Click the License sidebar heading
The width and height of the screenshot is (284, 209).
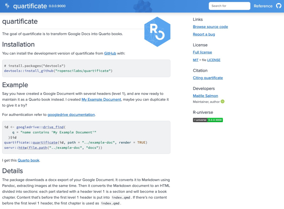pos(200,45)
